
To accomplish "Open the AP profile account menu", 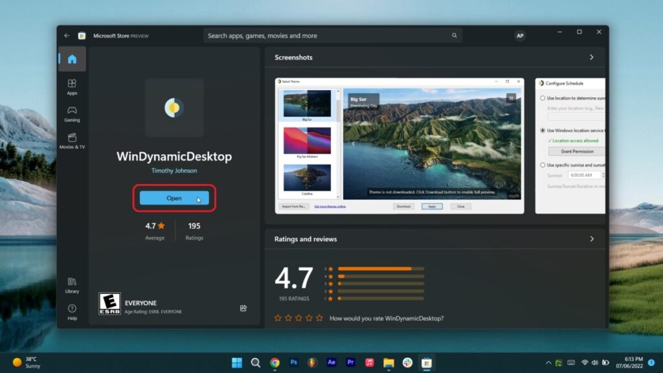I will (520, 36).
